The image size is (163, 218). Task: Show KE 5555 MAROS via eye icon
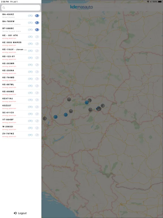click(x=37, y=44)
